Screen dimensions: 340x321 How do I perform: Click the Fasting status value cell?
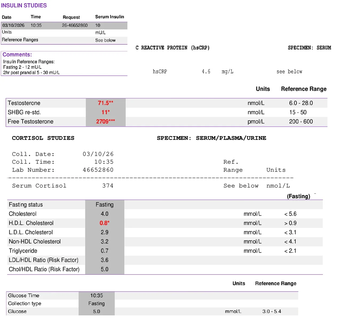click(104, 205)
